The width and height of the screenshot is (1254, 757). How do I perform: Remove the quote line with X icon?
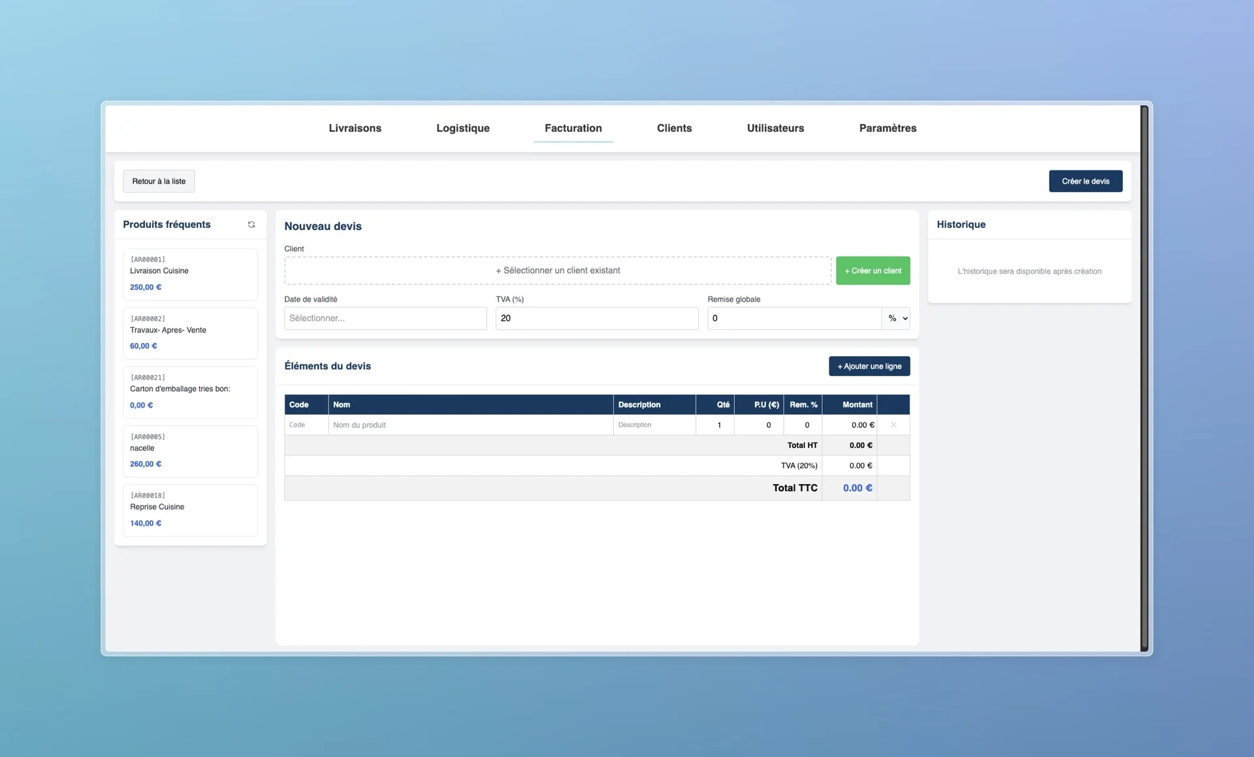[x=893, y=425]
